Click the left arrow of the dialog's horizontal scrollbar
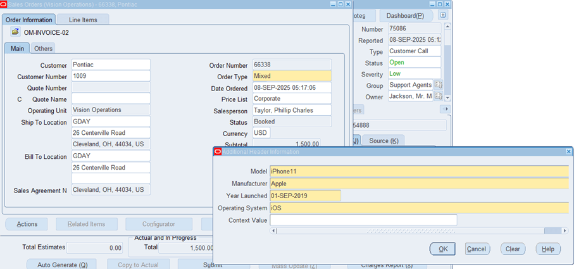Image resolution: width=581 pixels, height=269 pixels. (x=273, y=230)
